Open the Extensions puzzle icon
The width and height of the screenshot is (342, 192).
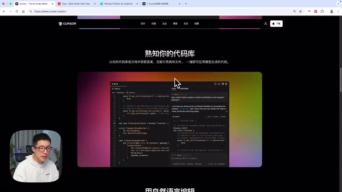click(x=322, y=11)
